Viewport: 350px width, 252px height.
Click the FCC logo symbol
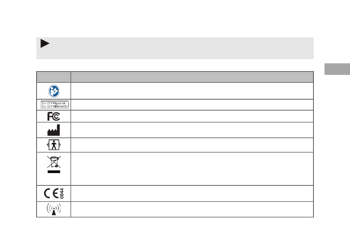[x=53, y=116]
